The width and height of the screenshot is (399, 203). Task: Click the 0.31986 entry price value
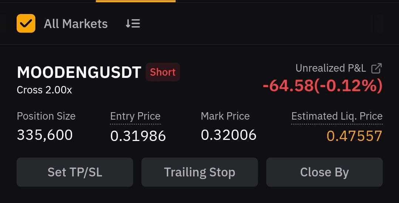(x=138, y=136)
